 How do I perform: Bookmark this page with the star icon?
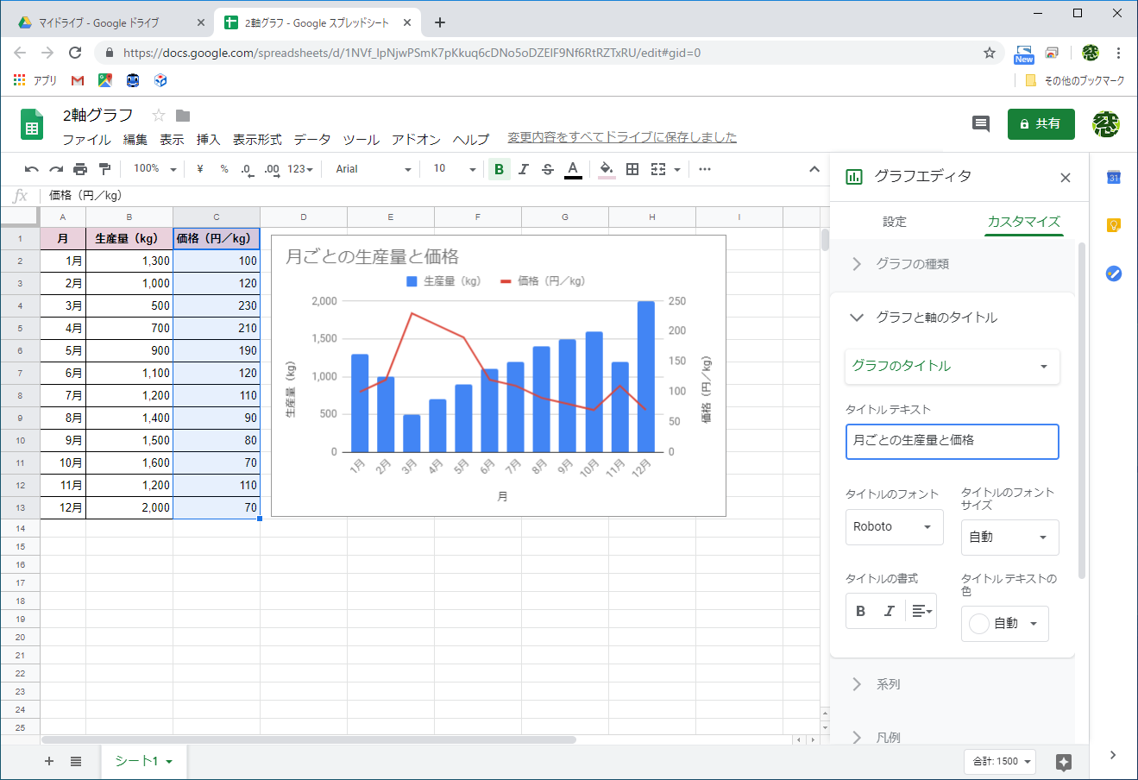tap(990, 53)
